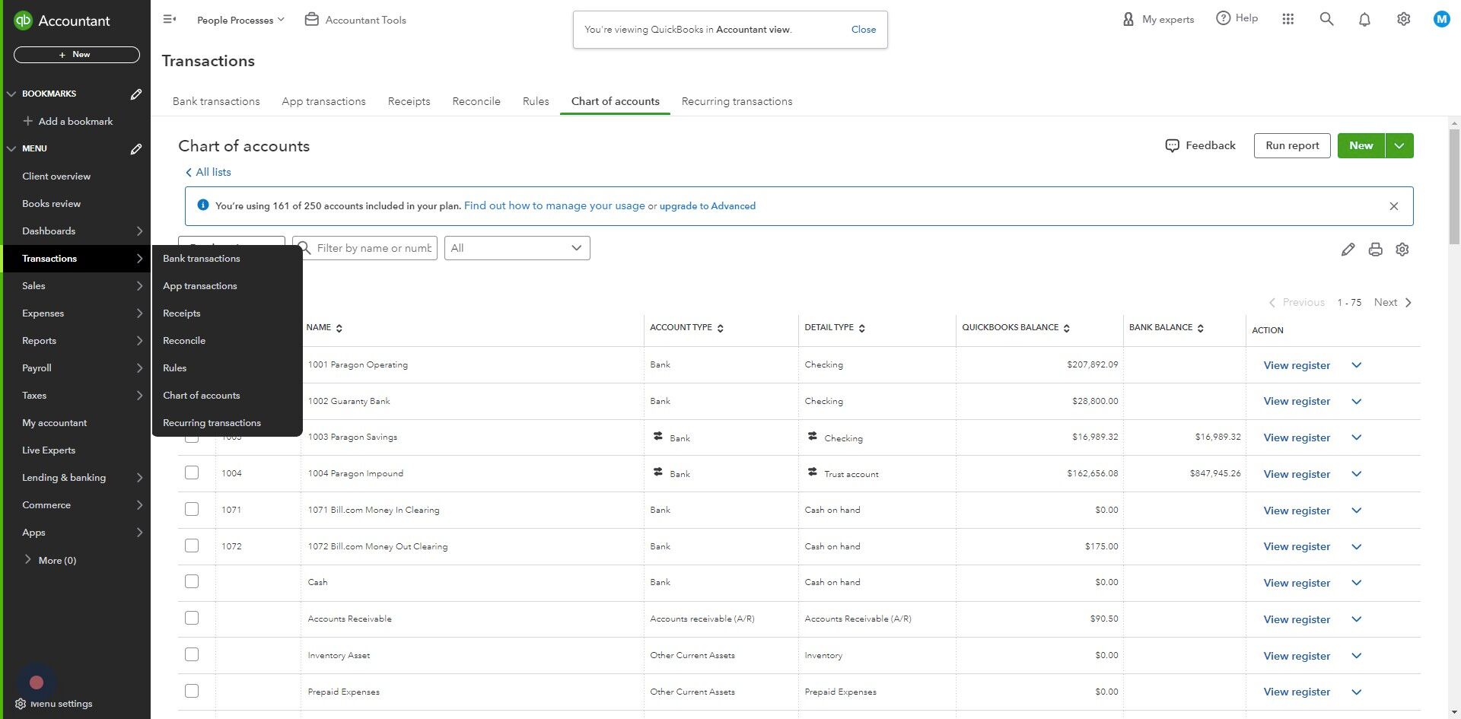The height and width of the screenshot is (719, 1461).
Task: Switch to the Bank transactions tab
Action: tap(216, 101)
